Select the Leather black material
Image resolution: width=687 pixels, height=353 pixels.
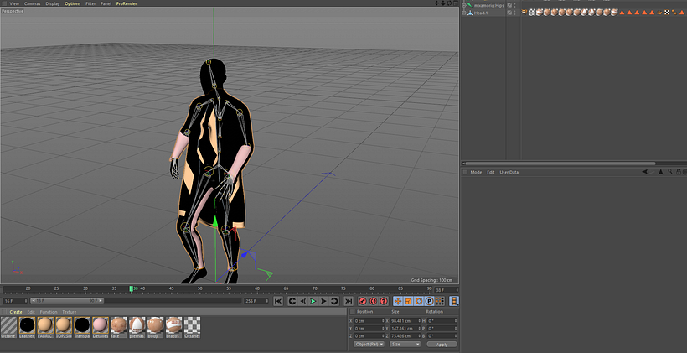[27, 327]
